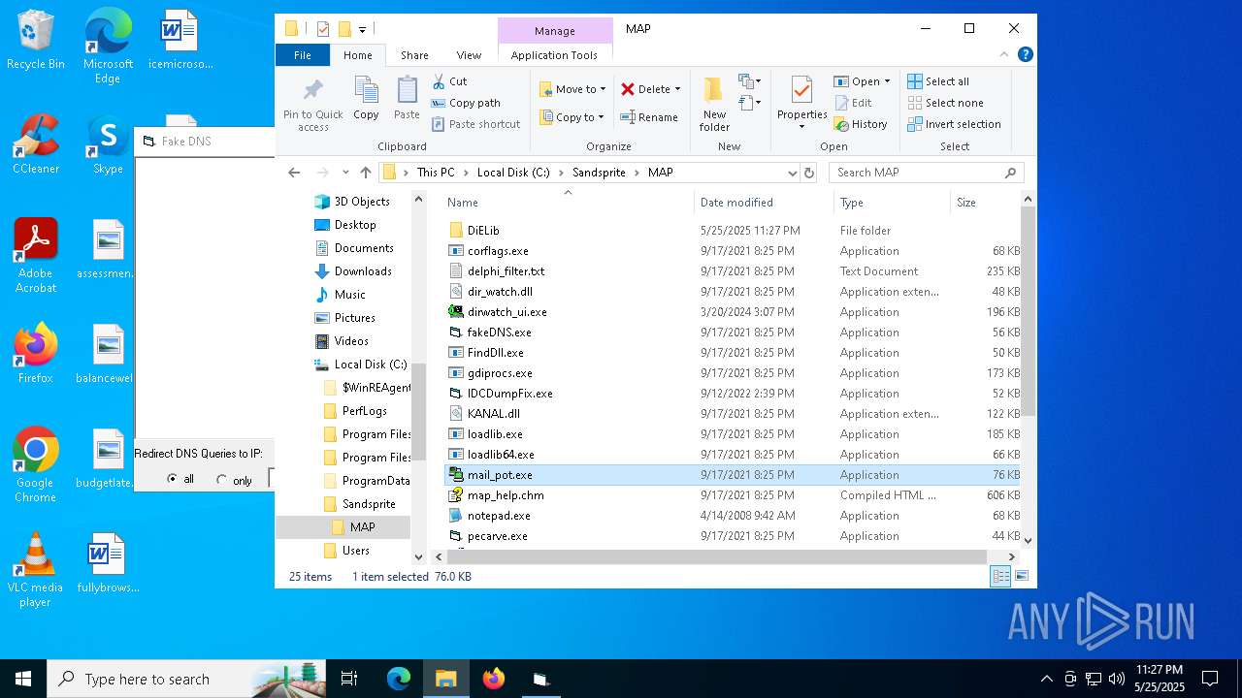Click the Back navigation arrow
The height and width of the screenshot is (698, 1242).
pyautogui.click(x=295, y=173)
